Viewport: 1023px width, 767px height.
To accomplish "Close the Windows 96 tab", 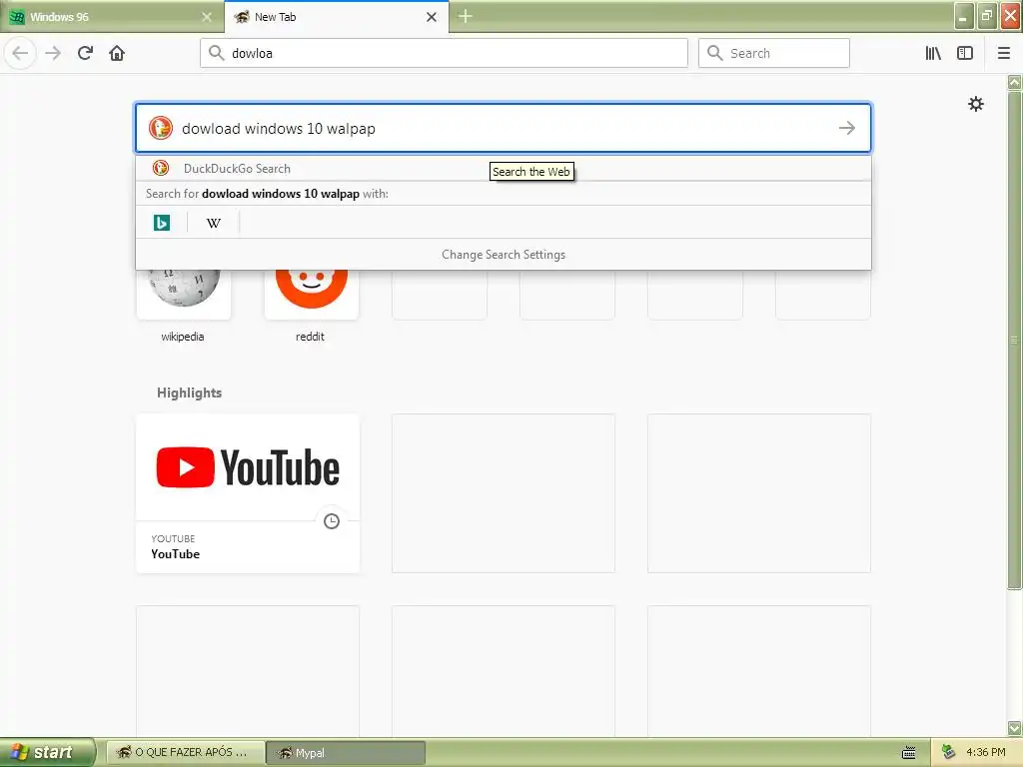I will pyautogui.click(x=206, y=17).
